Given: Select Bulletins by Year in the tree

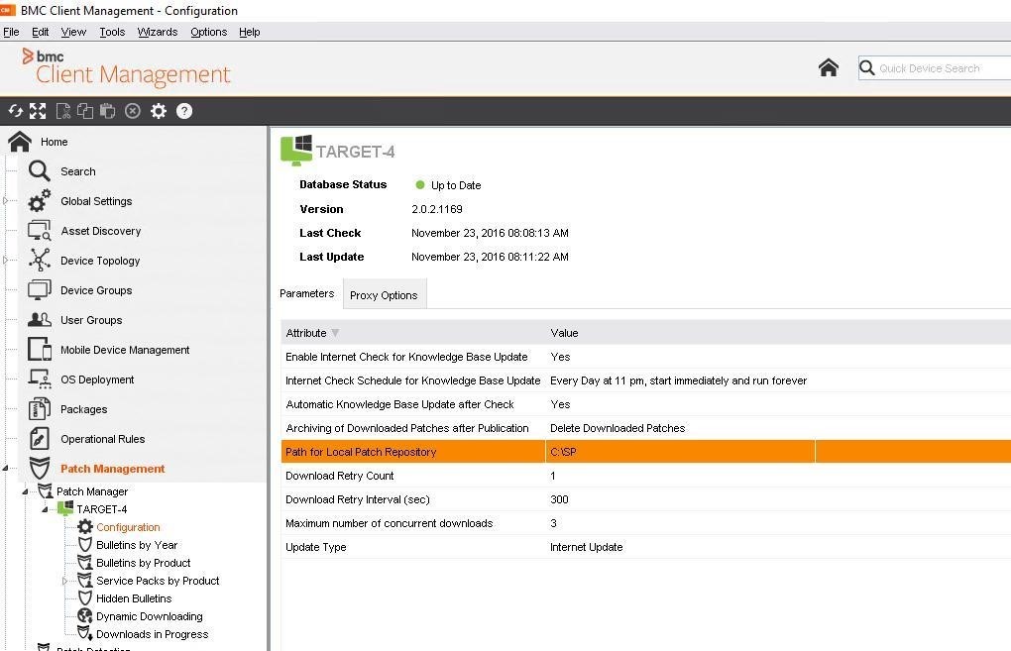Looking at the screenshot, I should click(x=137, y=545).
